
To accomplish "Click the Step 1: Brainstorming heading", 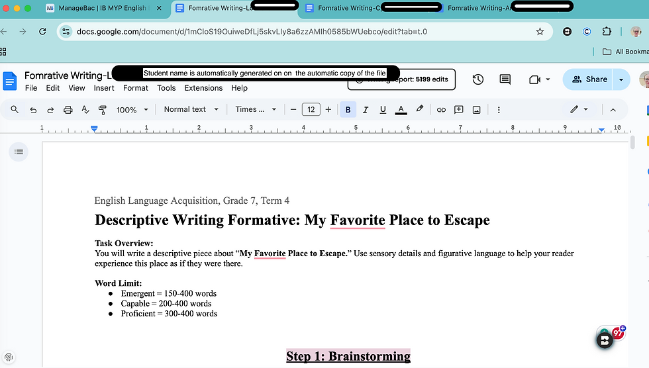I will 348,356.
